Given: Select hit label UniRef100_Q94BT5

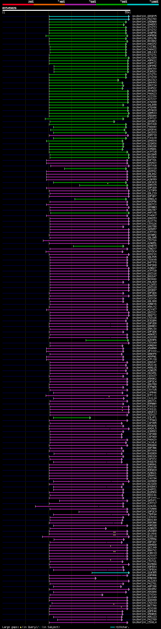Looking at the screenshot, I should click(x=144, y=246).
